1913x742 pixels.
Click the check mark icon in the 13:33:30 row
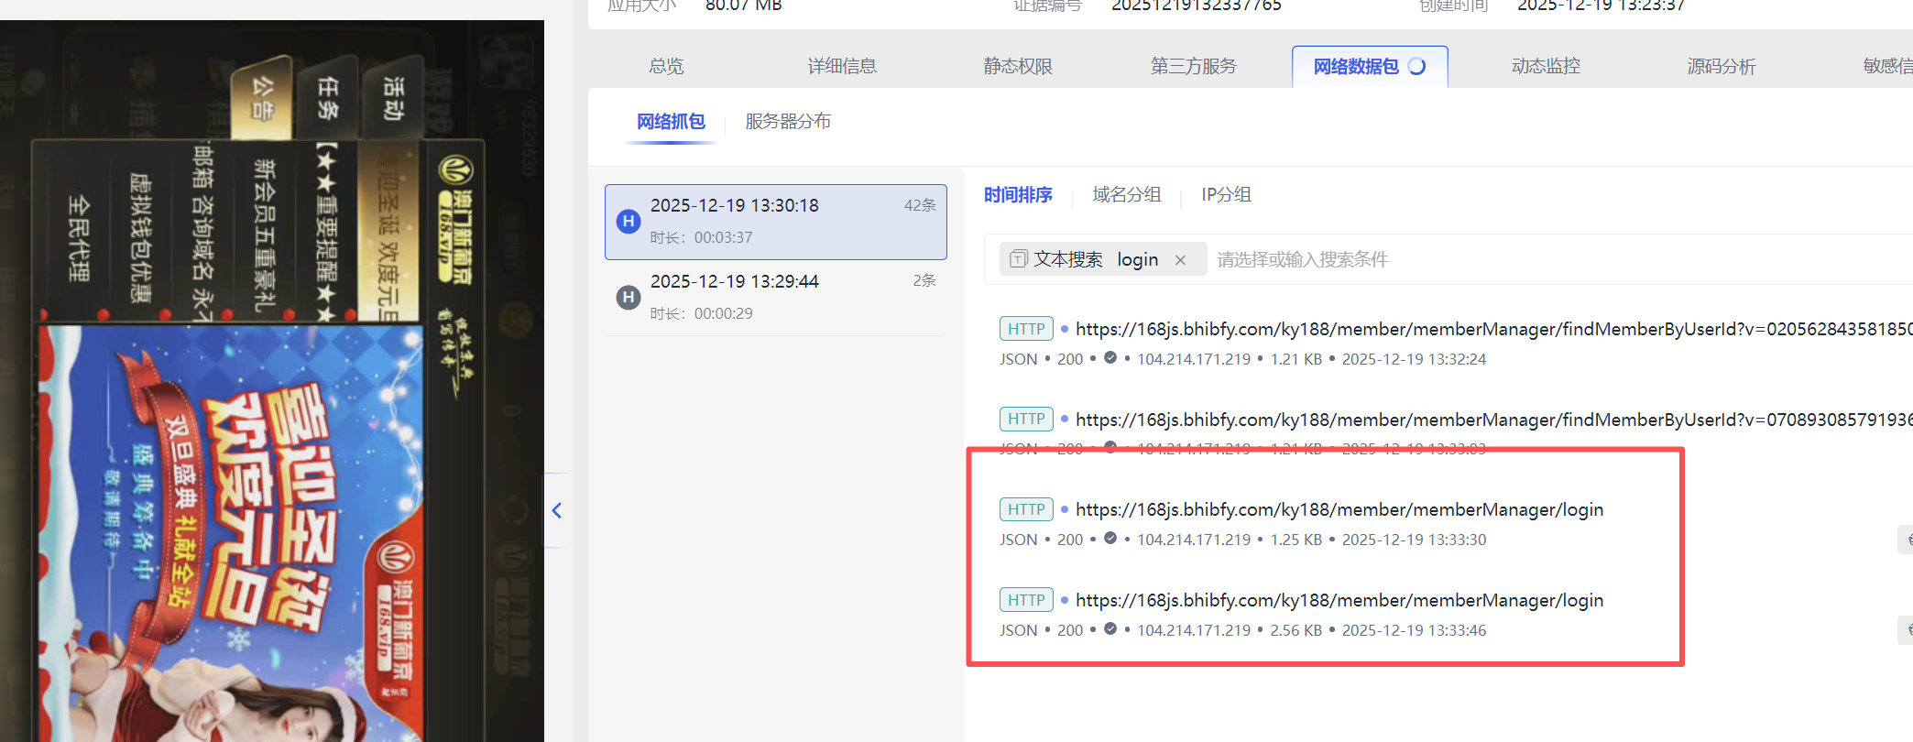[1110, 539]
